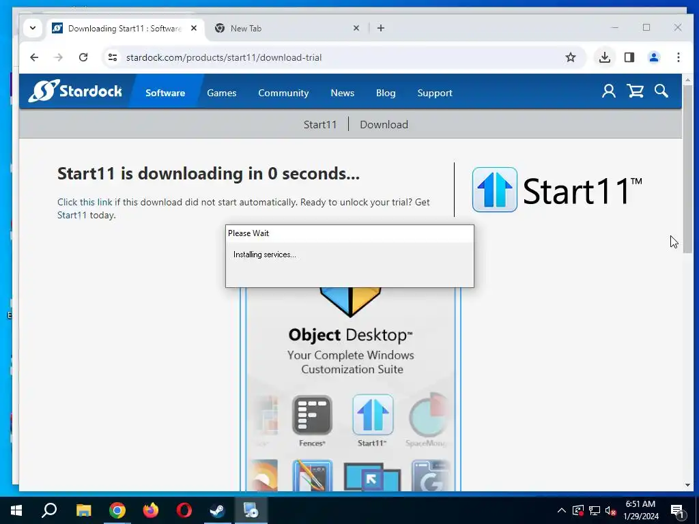This screenshot has width=699, height=524.
Task: Click the 'Click this link' download link
Action: (85, 202)
